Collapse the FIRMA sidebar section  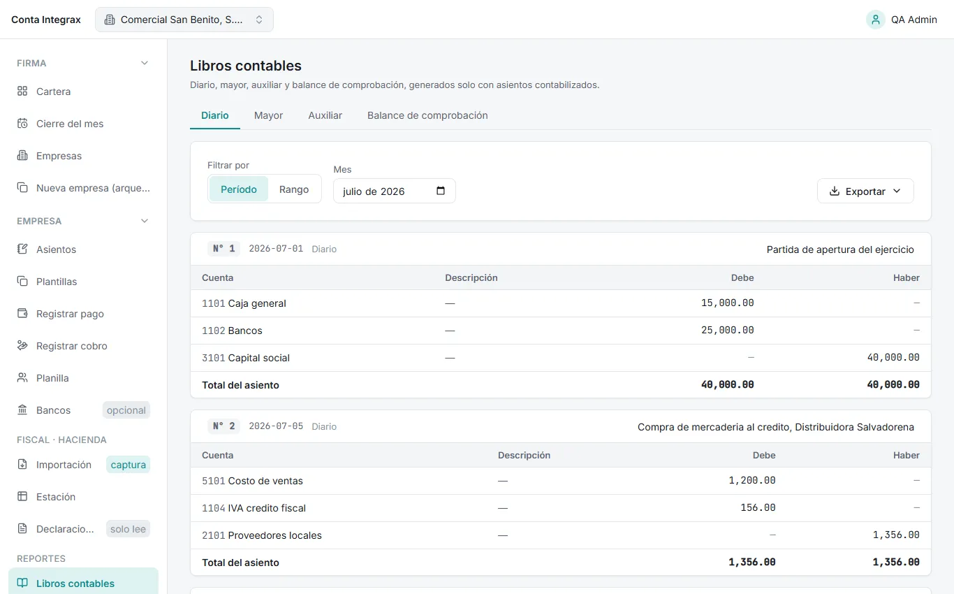pos(145,63)
